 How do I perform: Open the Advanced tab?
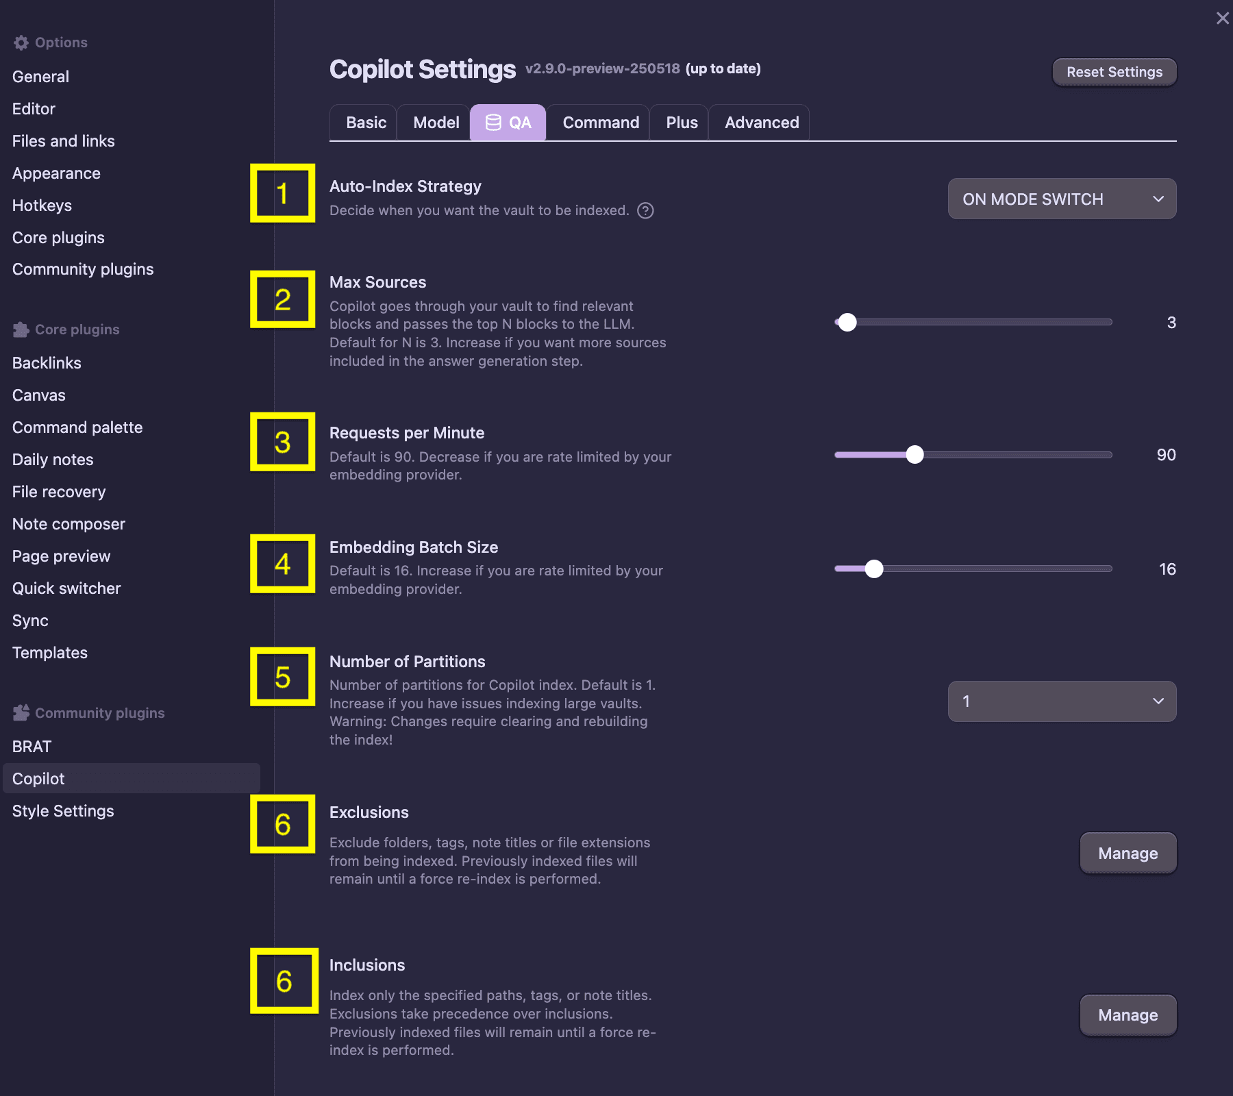(x=761, y=123)
